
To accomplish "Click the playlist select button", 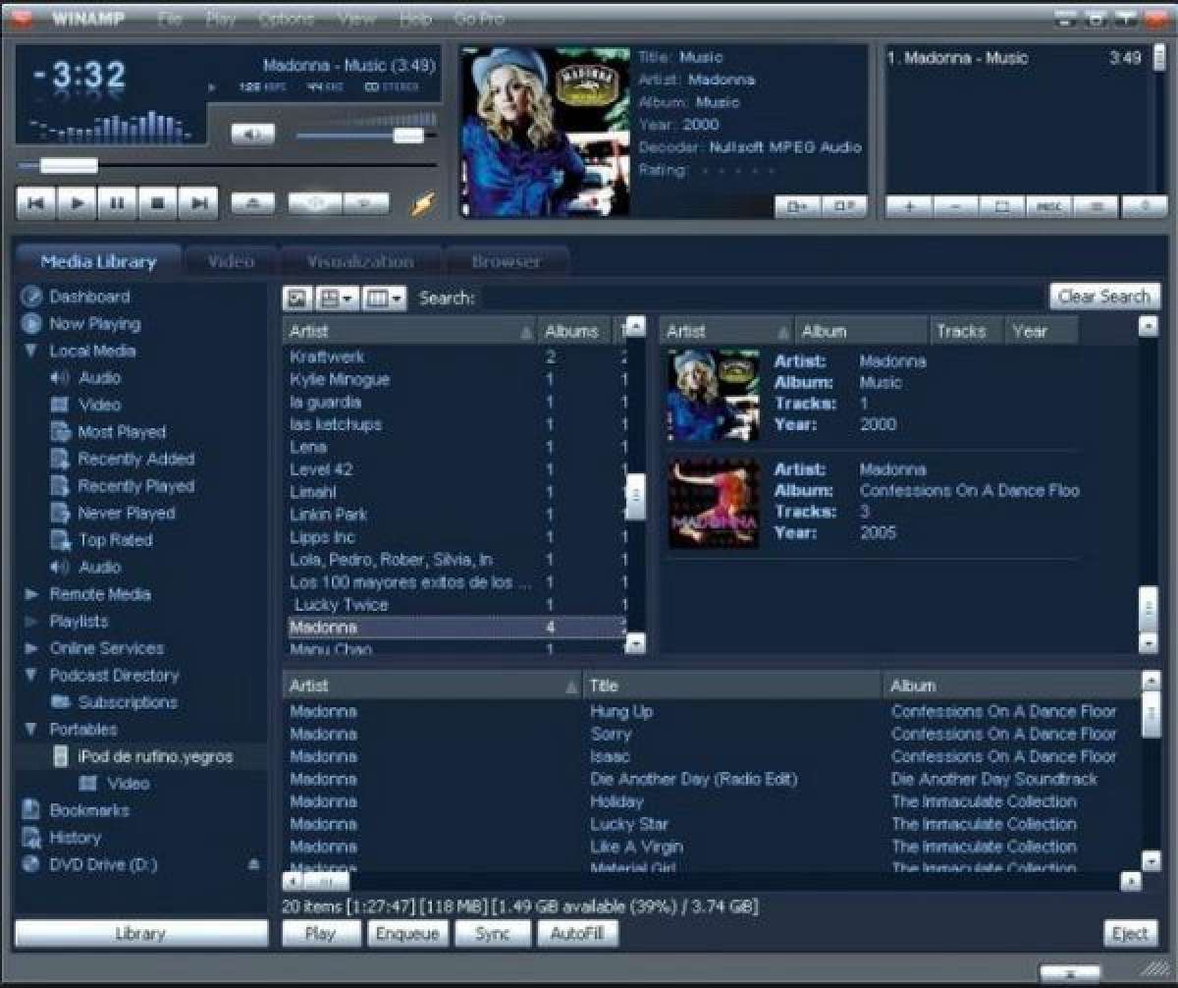I will pos(1002,206).
